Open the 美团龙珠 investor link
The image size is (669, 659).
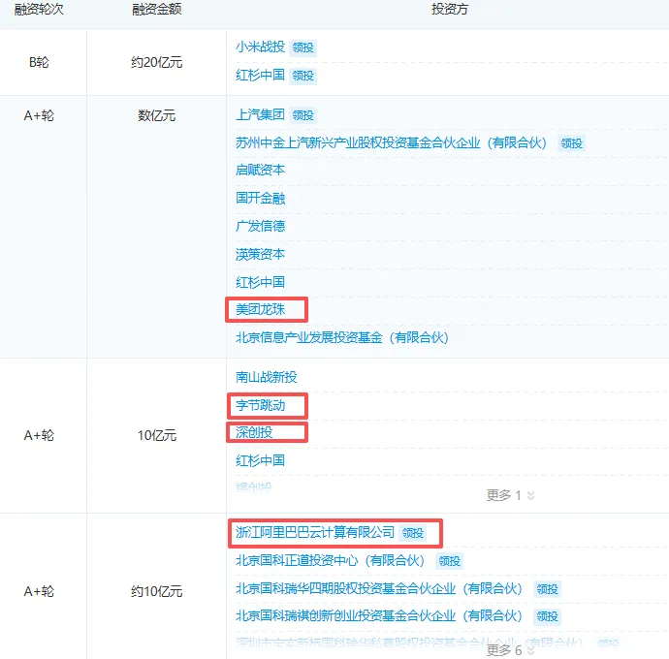pyautogui.click(x=260, y=309)
